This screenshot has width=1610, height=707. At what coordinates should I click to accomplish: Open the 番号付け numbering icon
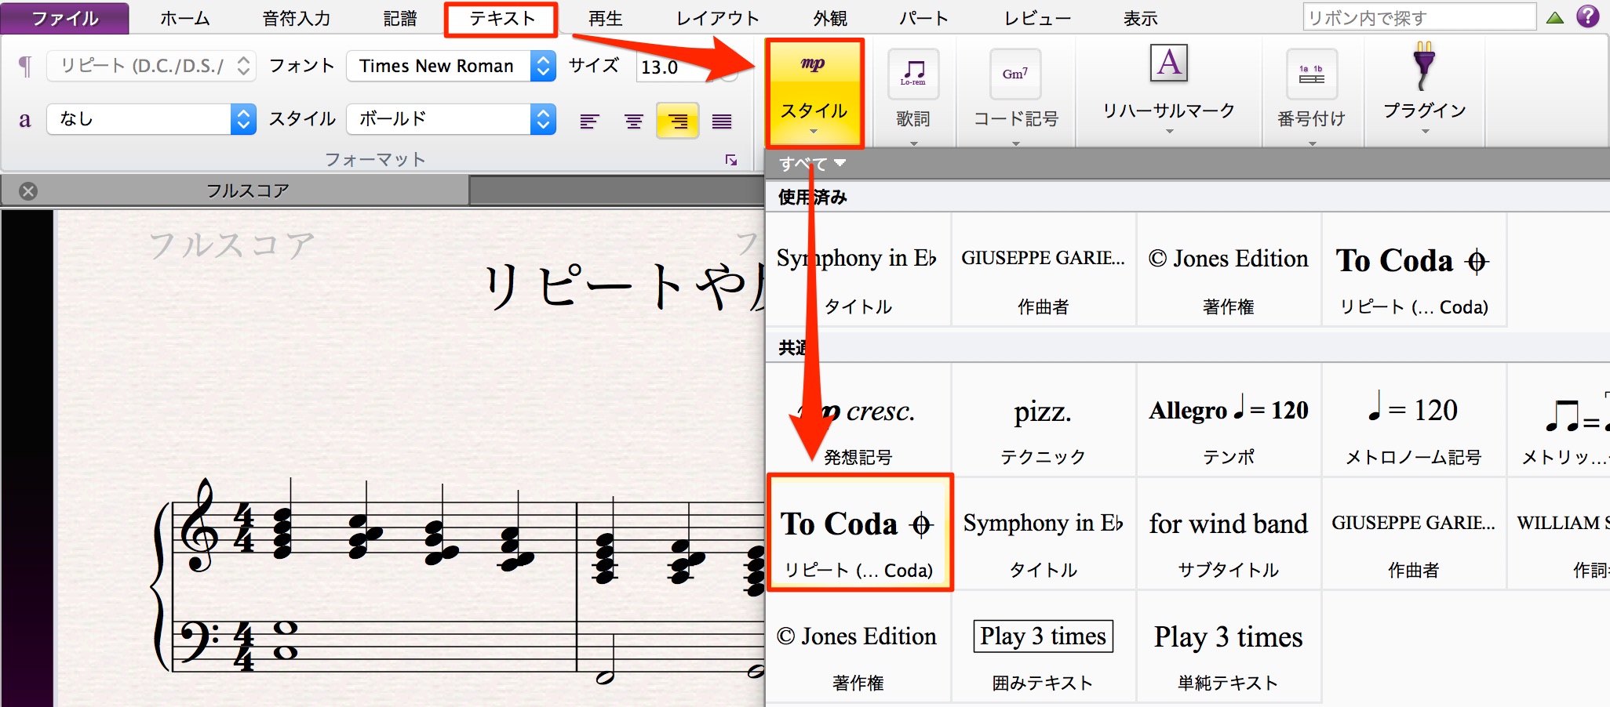[x=1311, y=74]
